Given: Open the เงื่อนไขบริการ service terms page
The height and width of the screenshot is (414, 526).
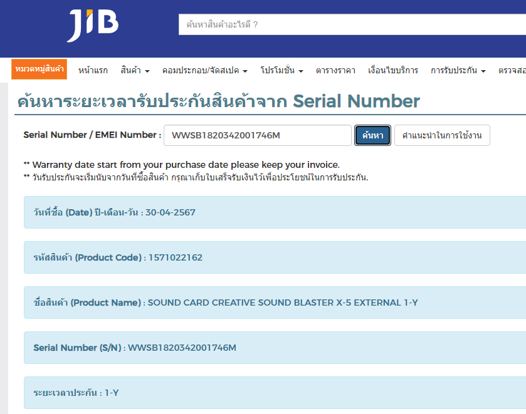Looking at the screenshot, I should [x=393, y=70].
